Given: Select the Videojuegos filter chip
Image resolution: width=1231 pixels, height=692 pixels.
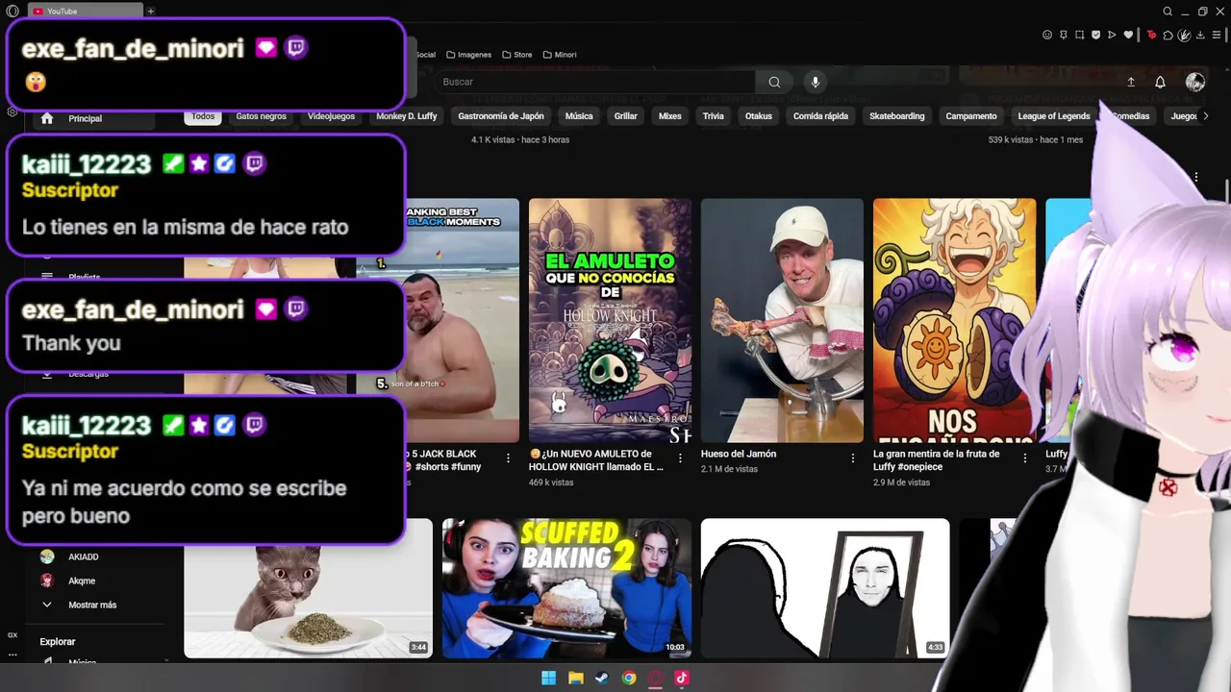Looking at the screenshot, I should (x=331, y=116).
